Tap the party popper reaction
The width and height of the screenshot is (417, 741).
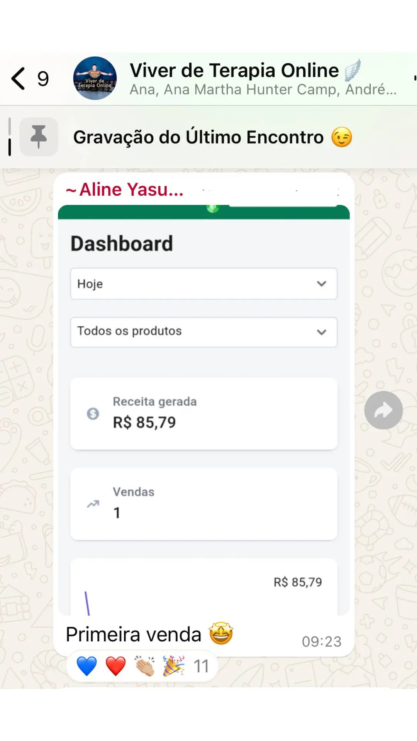pos(173,666)
